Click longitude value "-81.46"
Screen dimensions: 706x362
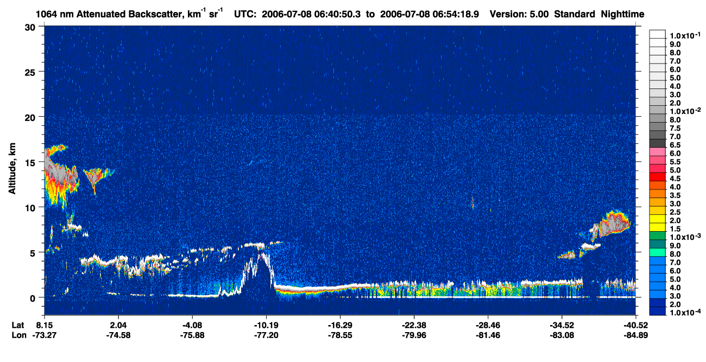click(488, 335)
